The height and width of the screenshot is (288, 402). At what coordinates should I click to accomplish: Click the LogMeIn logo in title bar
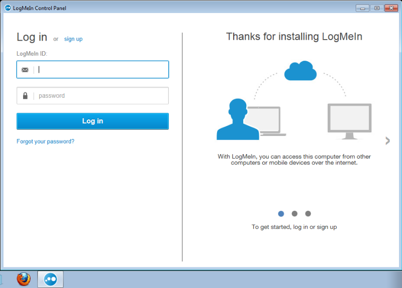[8, 8]
